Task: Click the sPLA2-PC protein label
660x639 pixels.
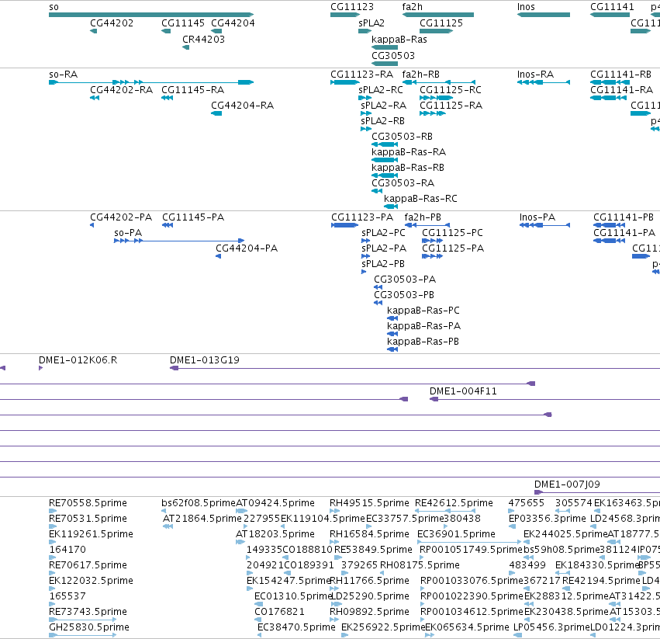Action: (383, 233)
